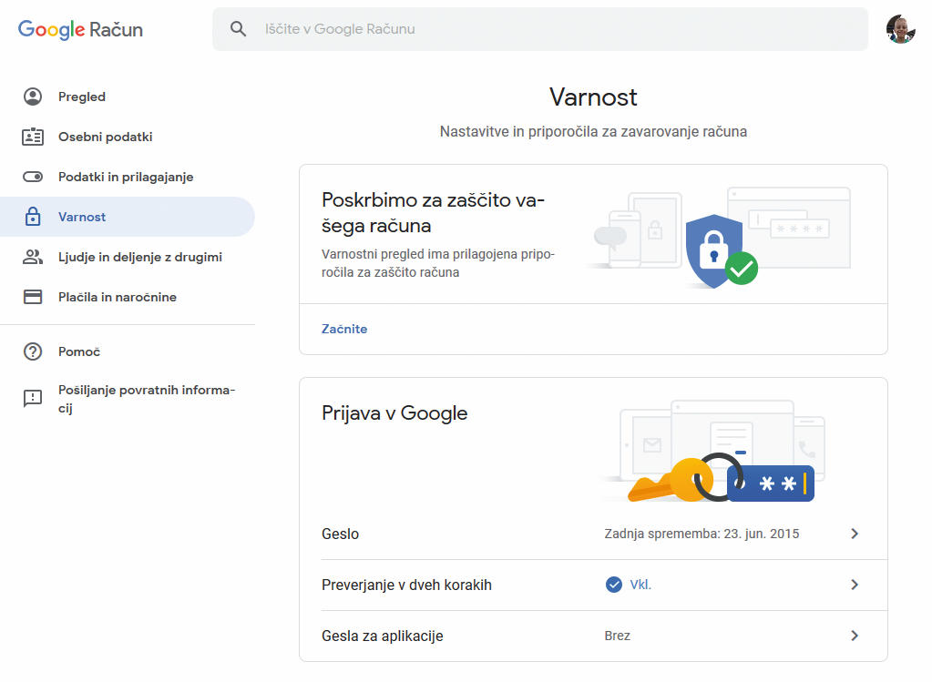Open the profile avatar menu
932x682 pixels.
point(900,29)
